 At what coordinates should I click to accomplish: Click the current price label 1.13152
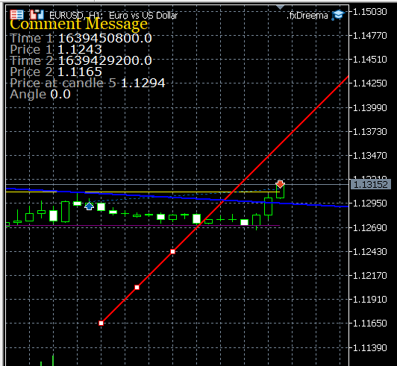pyautogui.click(x=370, y=184)
